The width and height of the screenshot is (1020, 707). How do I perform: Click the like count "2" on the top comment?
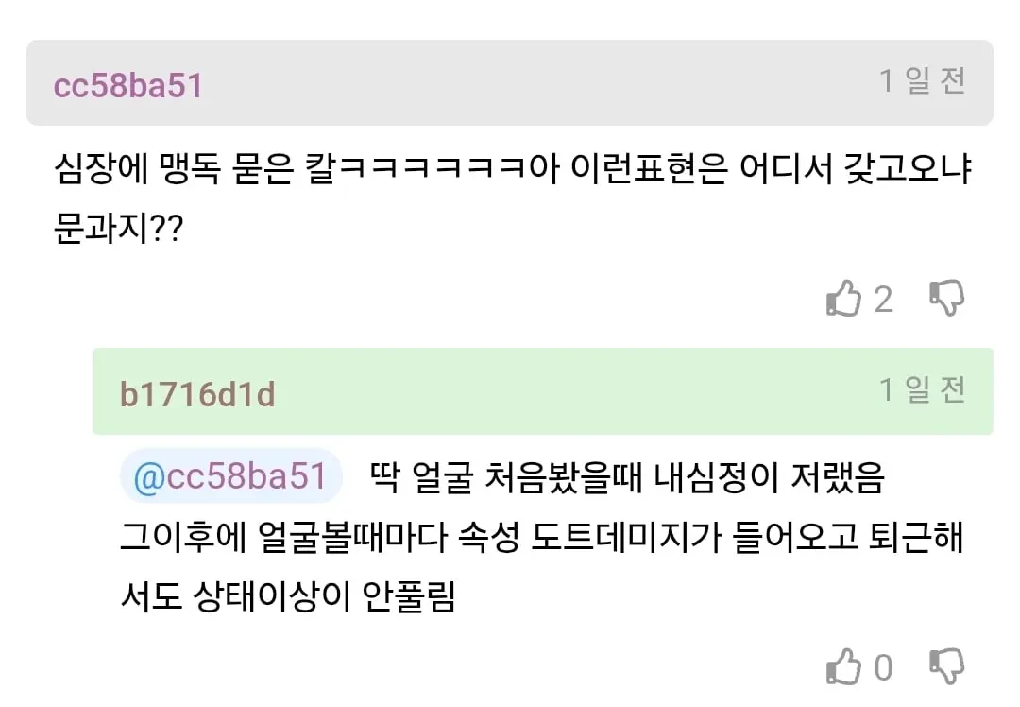pyautogui.click(x=883, y=300)
